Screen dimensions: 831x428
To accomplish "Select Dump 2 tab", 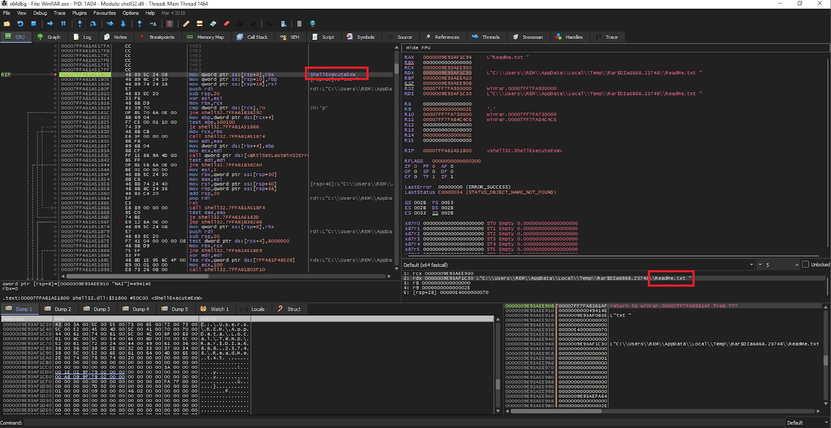I will [x=58, y=309].
